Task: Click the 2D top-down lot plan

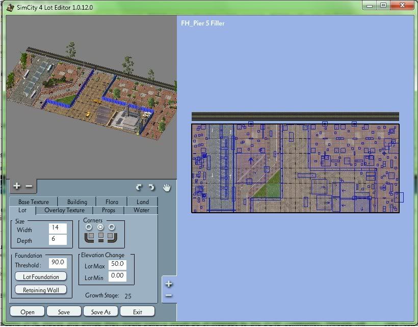Action: [295, 168]
